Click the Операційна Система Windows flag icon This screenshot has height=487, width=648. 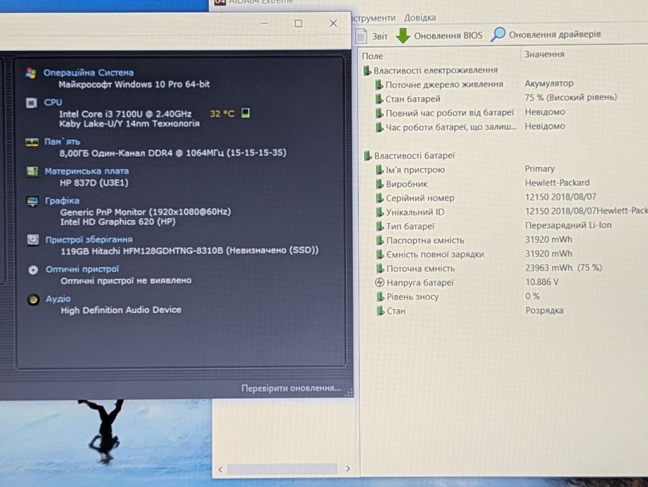pos(30,73)
